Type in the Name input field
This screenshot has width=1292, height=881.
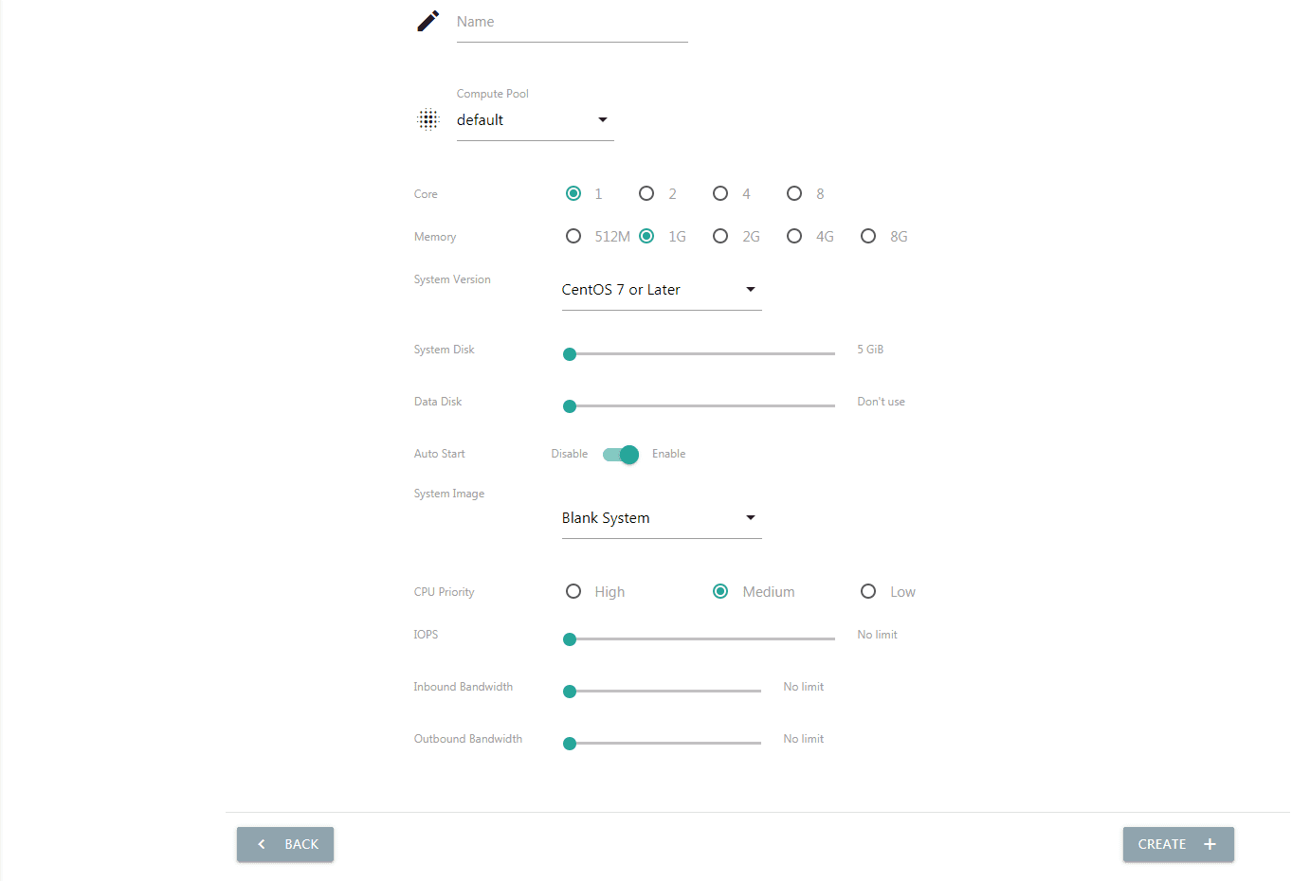[572, 23]
